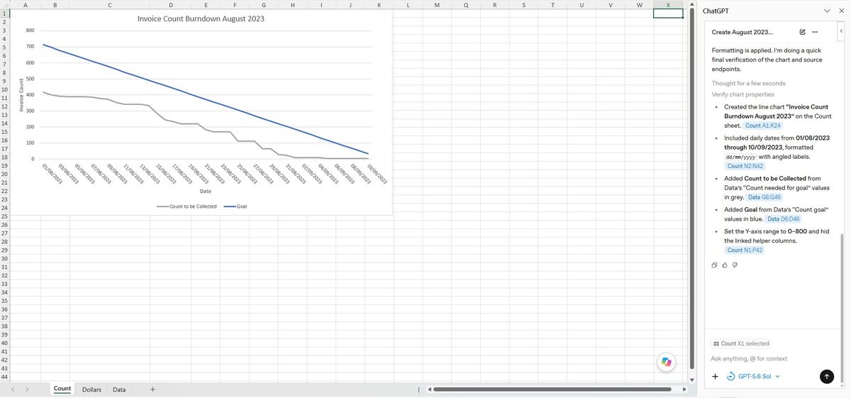Click the Copilot floating icon
Viewport: 851px width, 398px height.
pos(665,362)
